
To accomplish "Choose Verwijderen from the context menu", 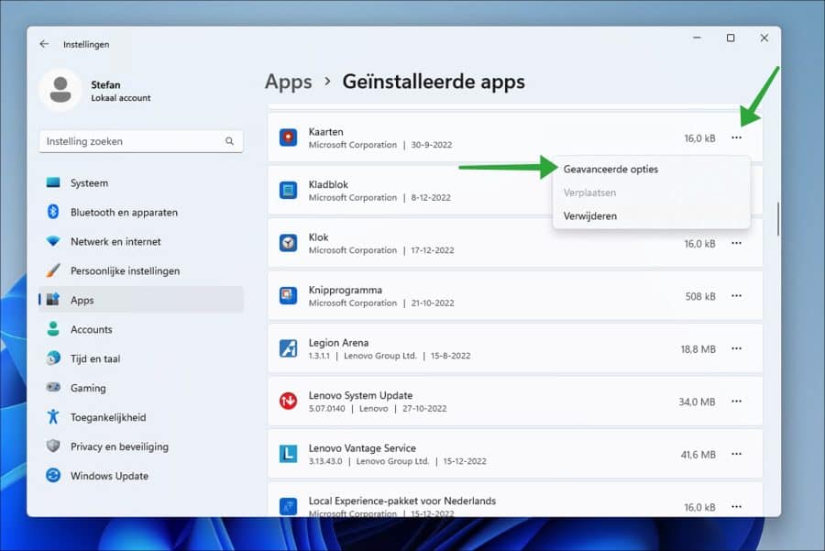I will tap(652, 215).
